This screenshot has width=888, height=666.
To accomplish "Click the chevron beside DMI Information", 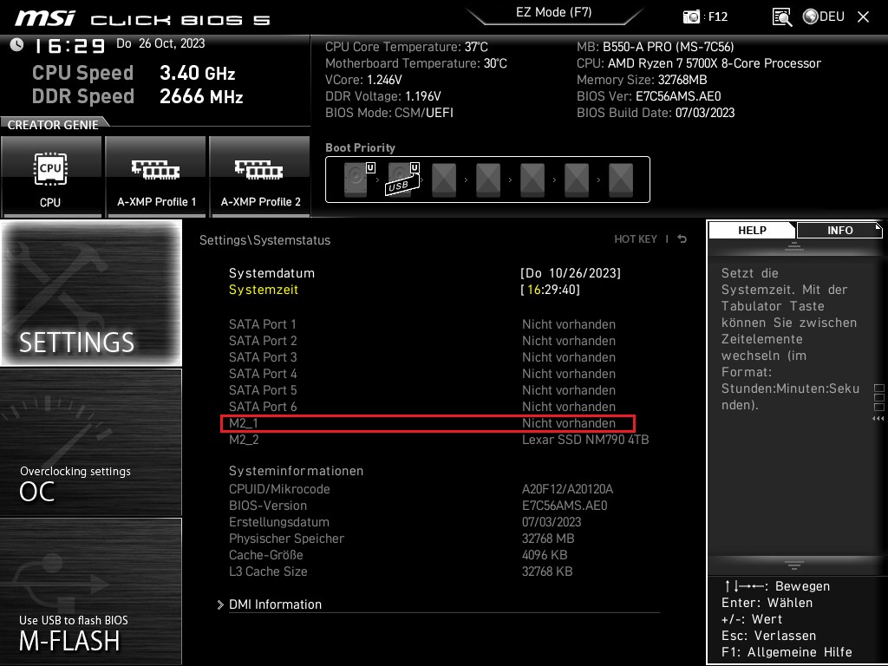I will point(220,604).
